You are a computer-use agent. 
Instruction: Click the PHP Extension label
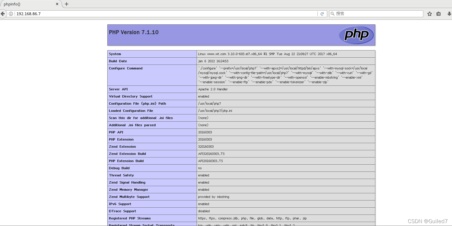click(x=121, y=139)
